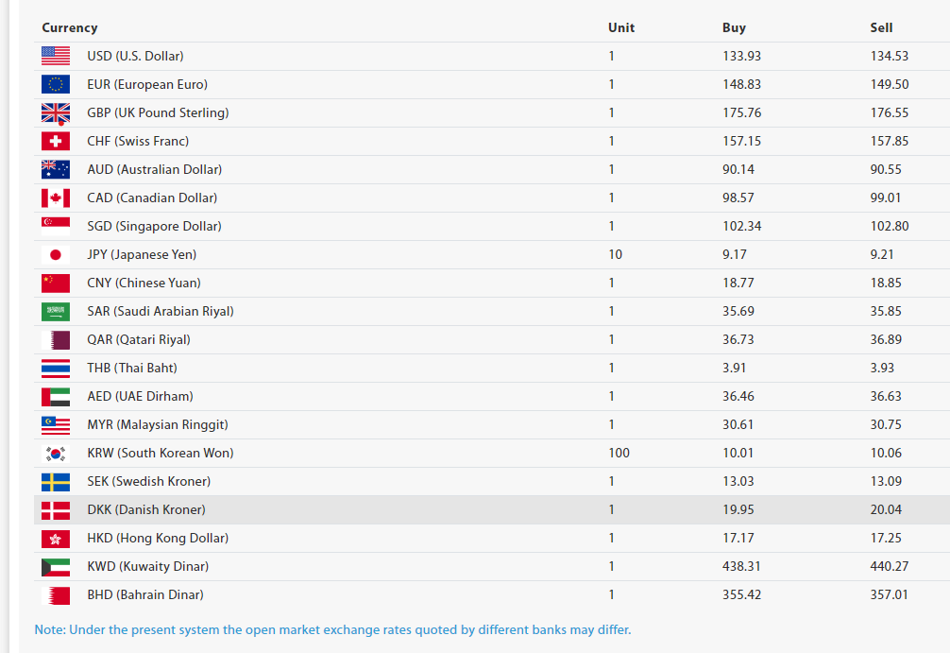Click the South Korean flag icon
The height and width of the screenshot is (653, 950).
[x=56, y=453]
